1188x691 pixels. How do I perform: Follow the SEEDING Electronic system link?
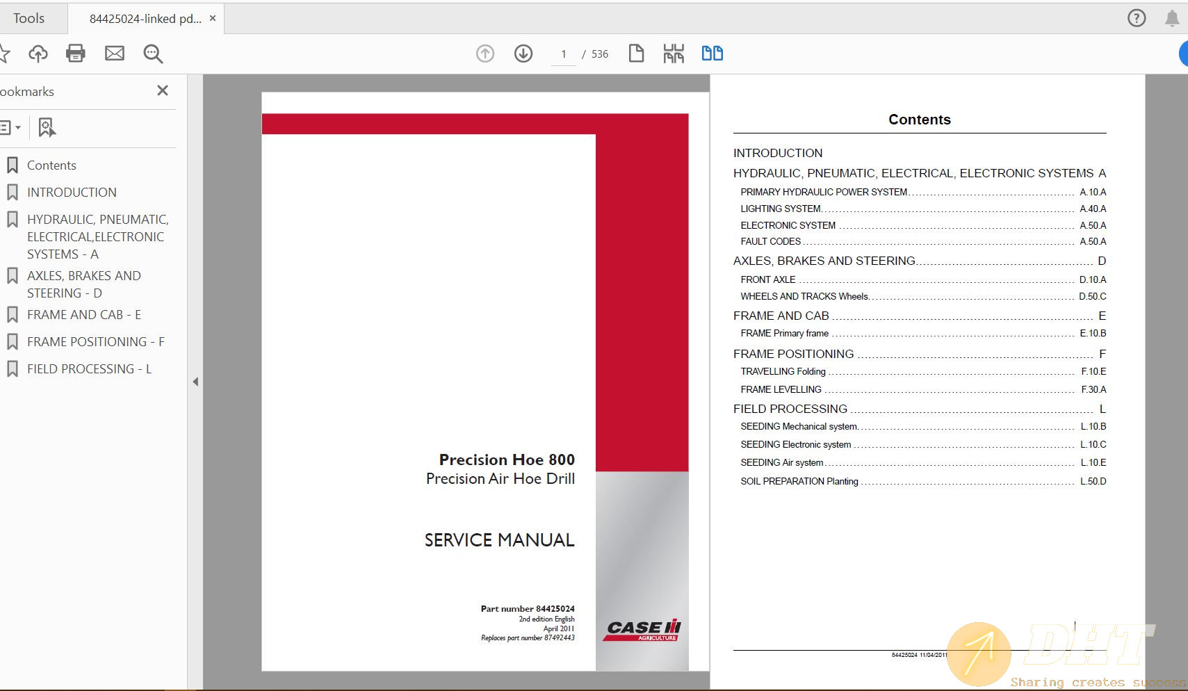[x=923, y=444]
